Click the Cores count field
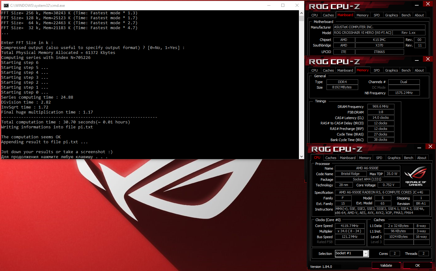The image size is (436, 271). pos(395,253)
